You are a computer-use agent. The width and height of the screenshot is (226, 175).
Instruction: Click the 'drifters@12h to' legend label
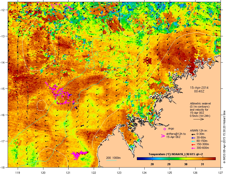(x=176, y=134)
